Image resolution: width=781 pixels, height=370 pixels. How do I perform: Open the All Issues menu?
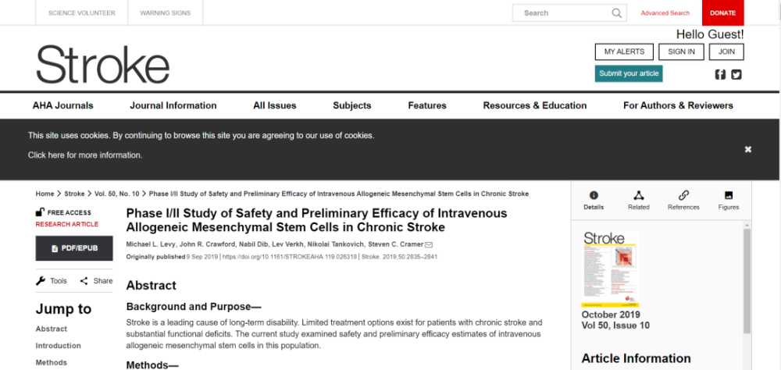(275, 105)
